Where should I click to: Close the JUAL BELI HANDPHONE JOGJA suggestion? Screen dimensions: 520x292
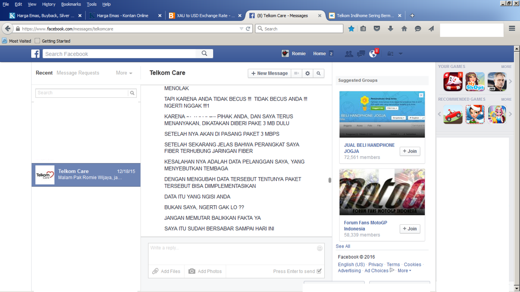coord(421,95)
